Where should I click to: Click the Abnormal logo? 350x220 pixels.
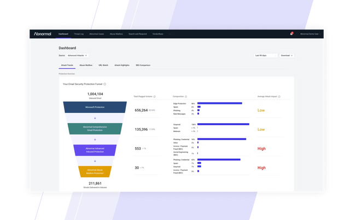43,34
